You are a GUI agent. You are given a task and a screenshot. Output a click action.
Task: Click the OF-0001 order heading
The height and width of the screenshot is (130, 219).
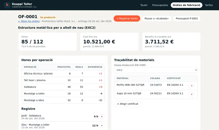coord(28,17)
